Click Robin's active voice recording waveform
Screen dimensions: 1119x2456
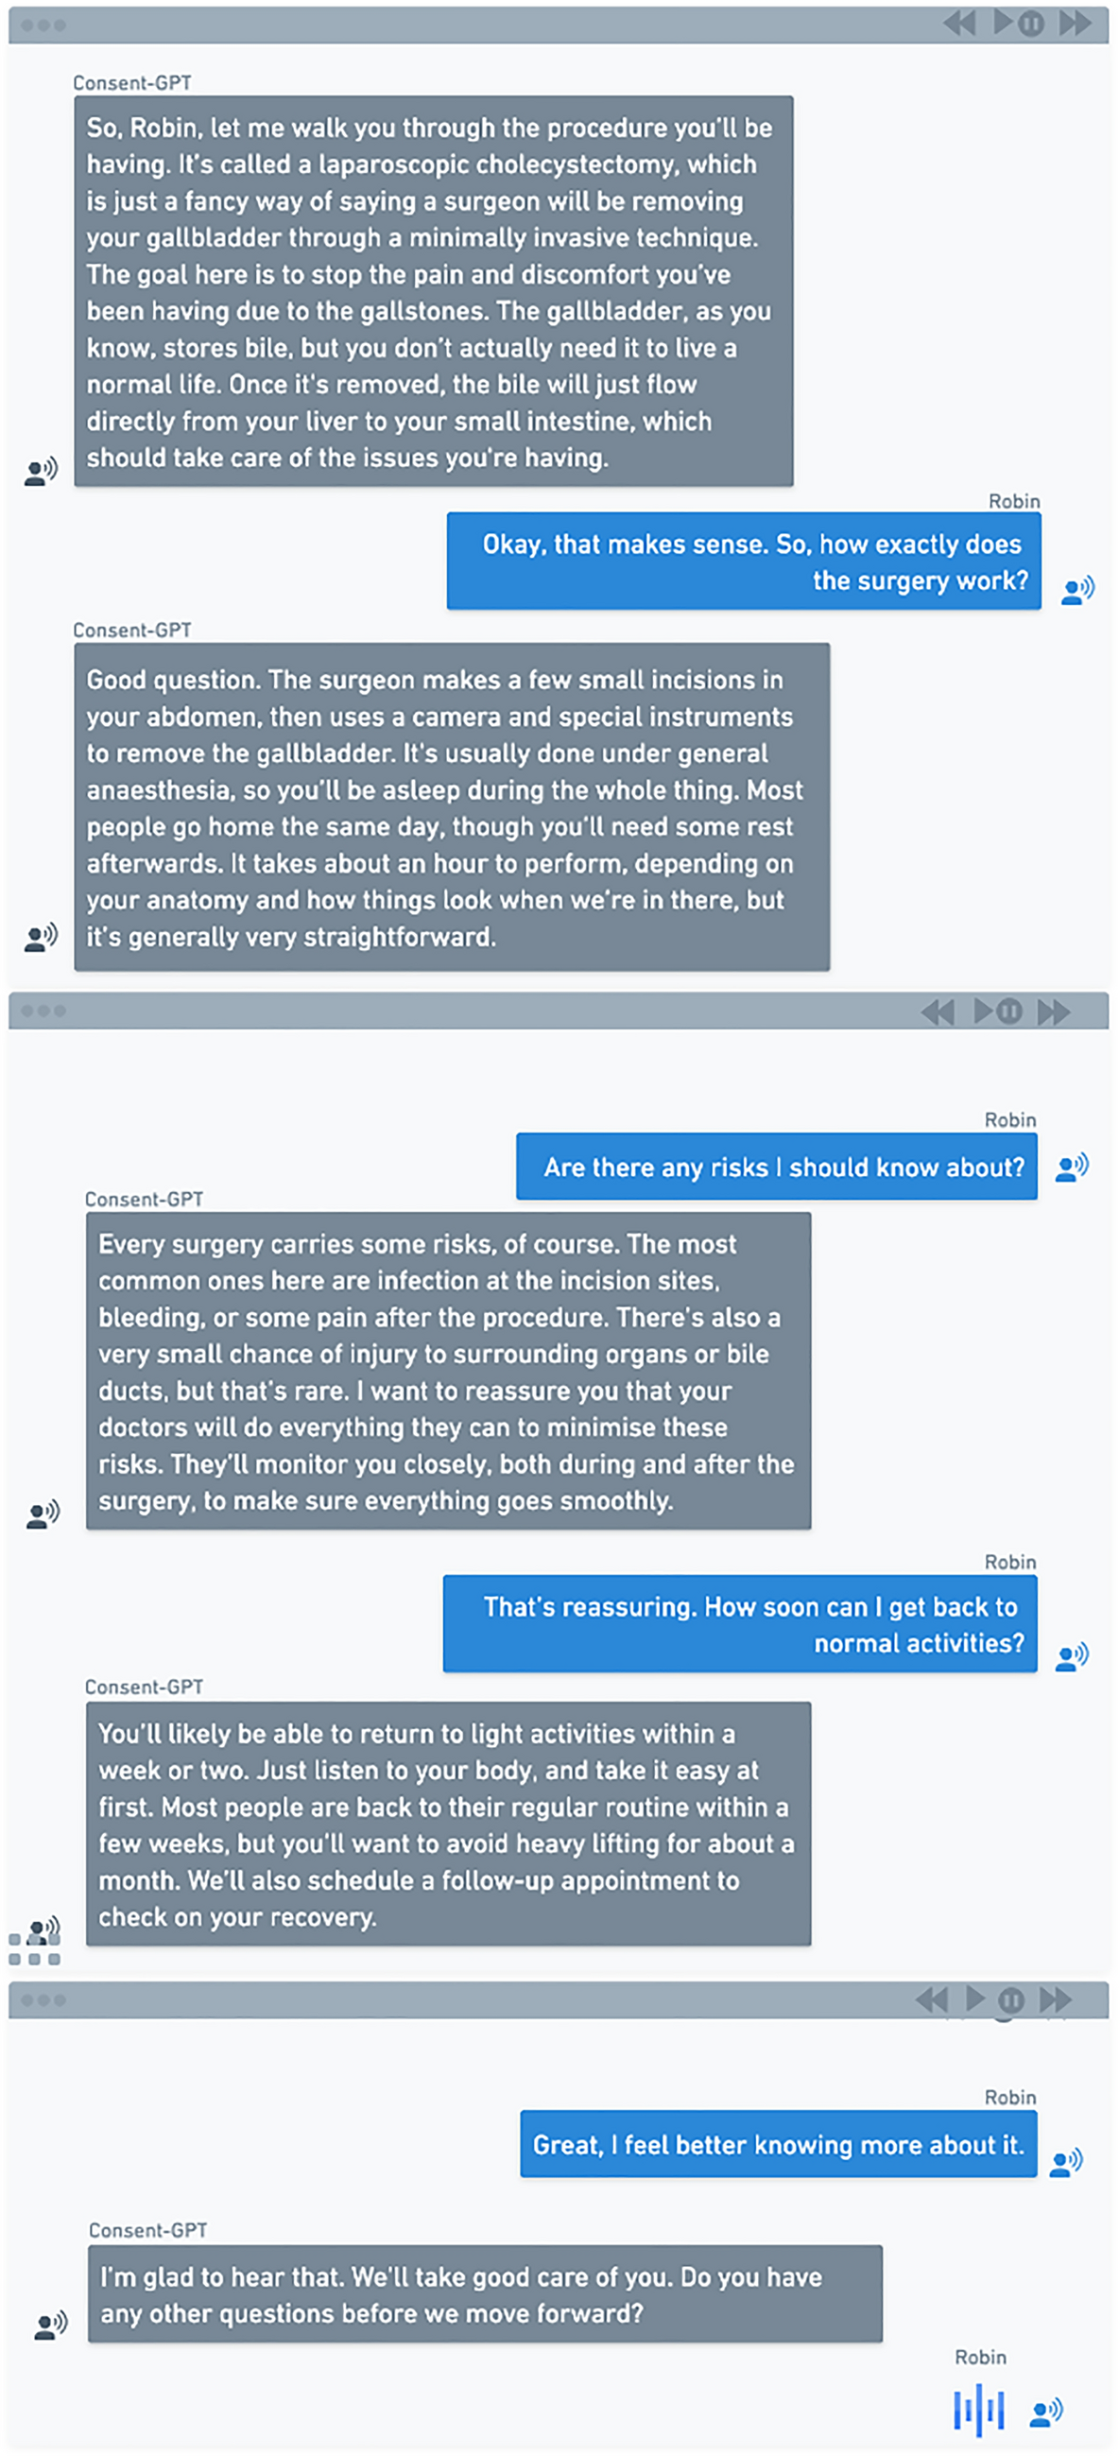click(979, 2412)
